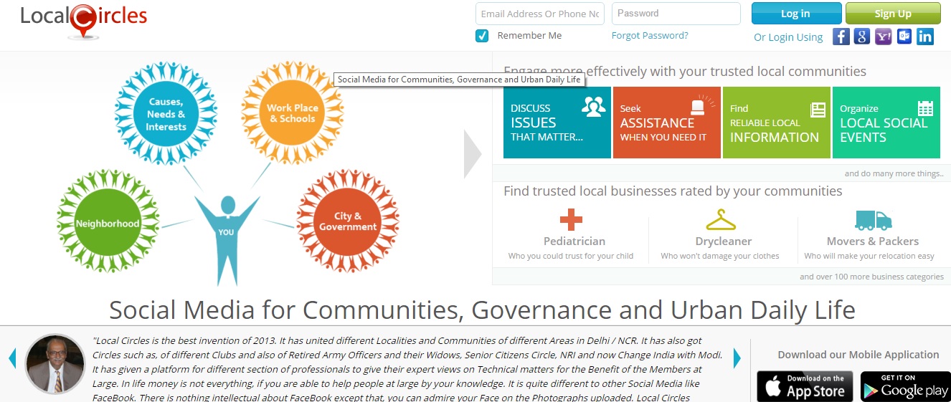
Task: Open the Find Reliable Local Information tile
Action: point(777,123)
